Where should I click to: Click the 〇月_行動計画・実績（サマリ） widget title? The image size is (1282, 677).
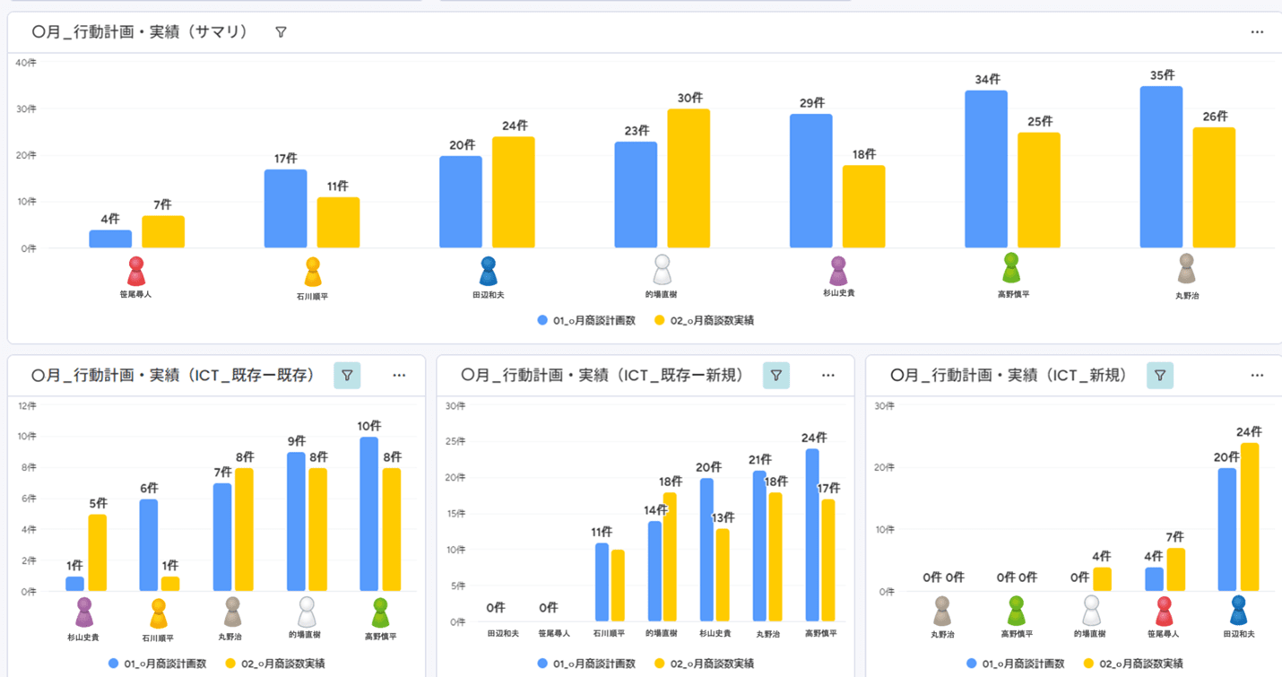click(140, 32)
